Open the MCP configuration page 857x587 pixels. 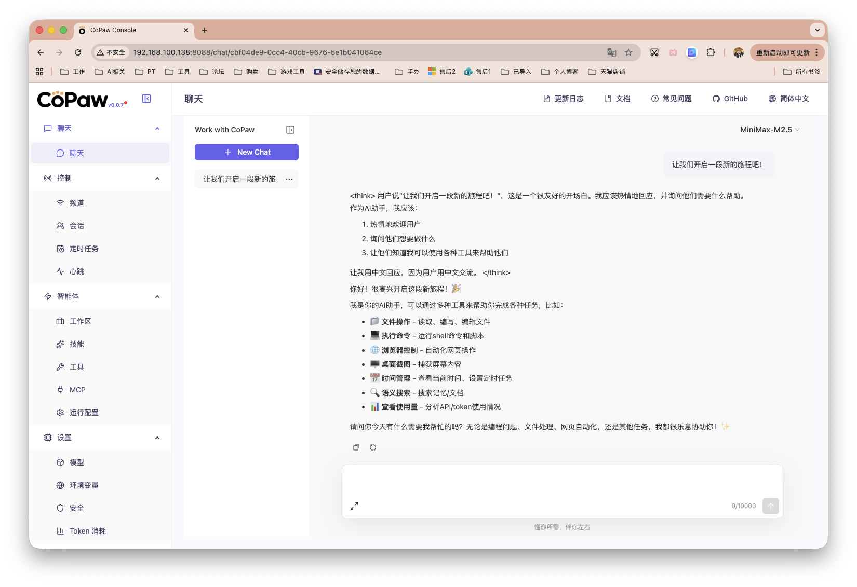point(77,389)
